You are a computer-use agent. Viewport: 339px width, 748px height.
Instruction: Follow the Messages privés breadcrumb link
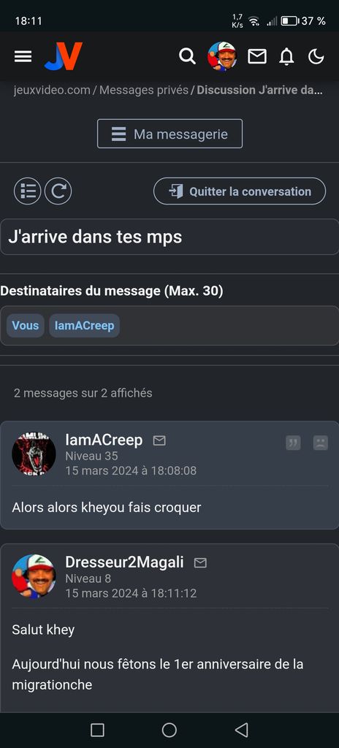(144, 90)
